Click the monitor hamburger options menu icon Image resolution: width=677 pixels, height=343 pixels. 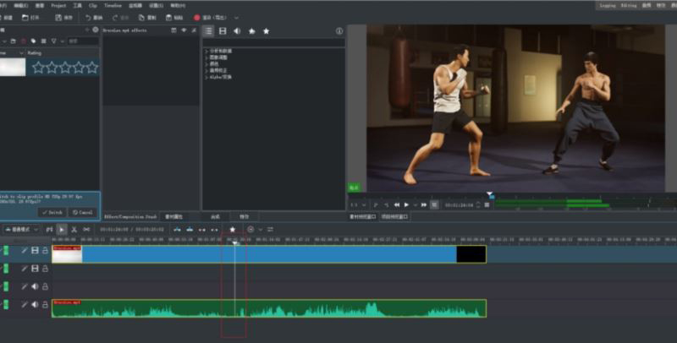(x=487, y=205)
